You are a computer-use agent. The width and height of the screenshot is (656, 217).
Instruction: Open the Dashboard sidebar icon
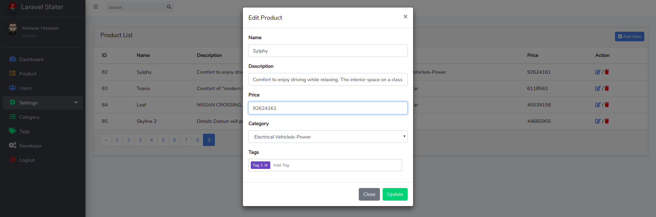point(13,59)
